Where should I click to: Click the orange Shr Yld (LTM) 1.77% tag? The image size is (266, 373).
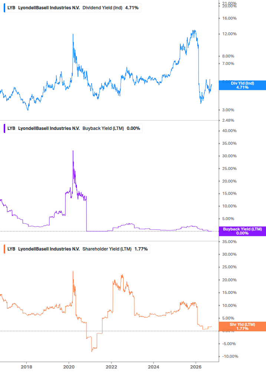click(x=242, y=326)
